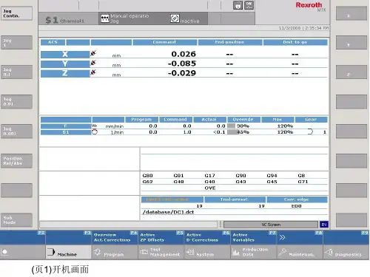Open Maintenance wrench icon
Image resolution: width=370 pixels, height=277 pixels.
pos(283,252)
